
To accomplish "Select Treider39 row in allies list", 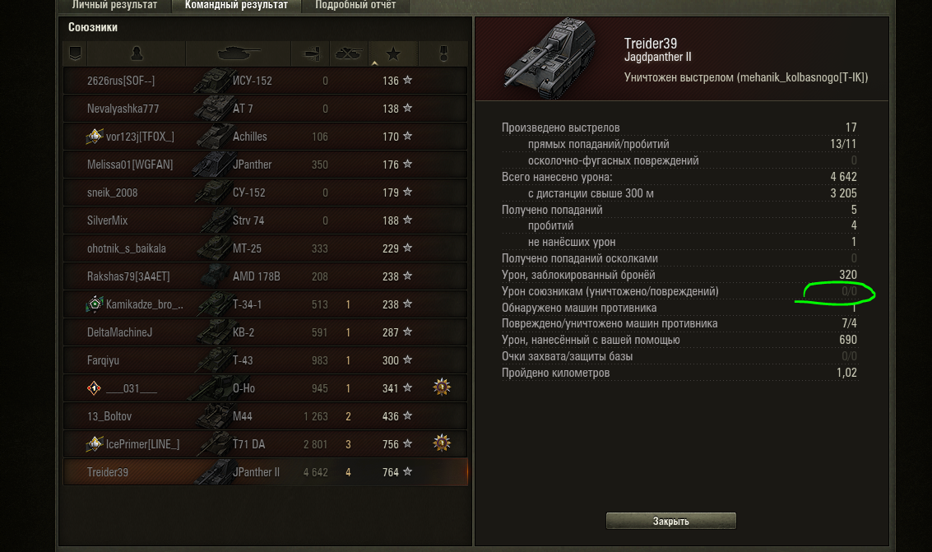I will 266,471.
